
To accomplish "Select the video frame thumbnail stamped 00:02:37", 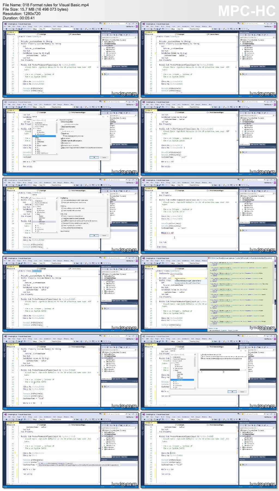I will click(x=209, y=216).
